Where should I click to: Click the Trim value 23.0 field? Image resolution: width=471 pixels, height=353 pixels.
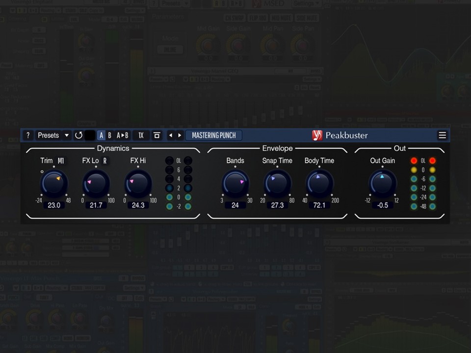coord(54,205)
